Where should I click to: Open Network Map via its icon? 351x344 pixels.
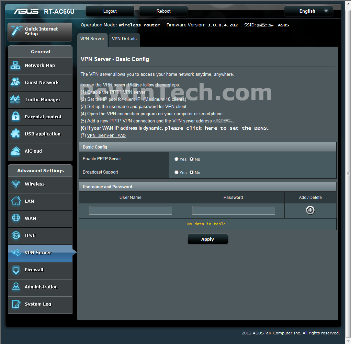pyautogui.click(x=15, y=65)
